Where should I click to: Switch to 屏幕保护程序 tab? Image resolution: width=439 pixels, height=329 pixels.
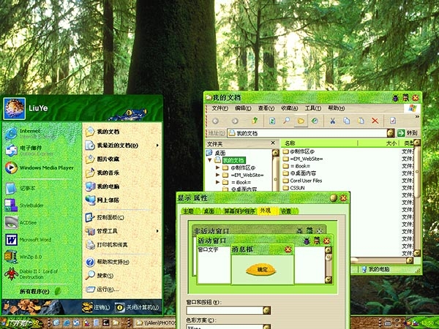[x=240, y=211]
